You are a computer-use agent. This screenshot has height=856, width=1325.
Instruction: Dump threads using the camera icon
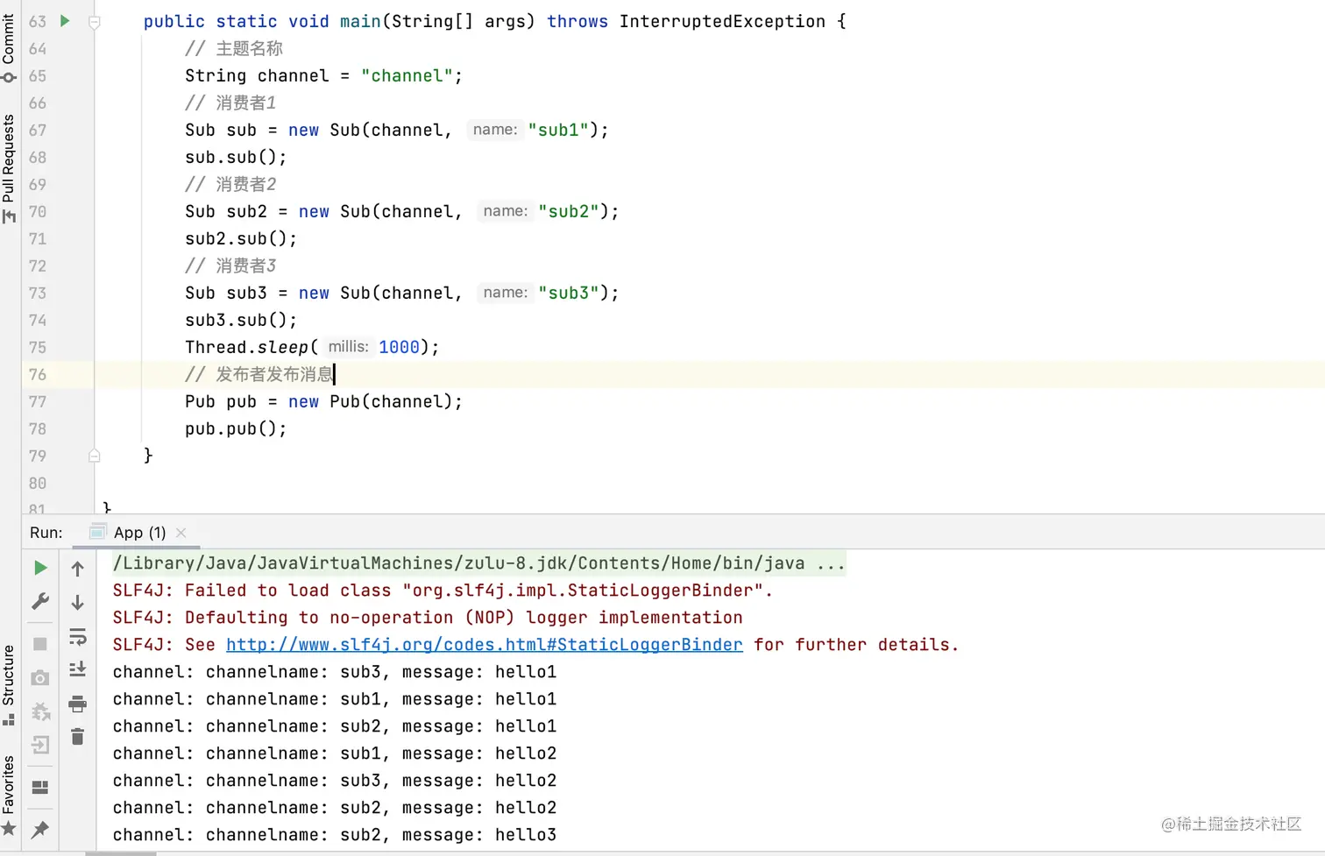click(x=40, y=678)
